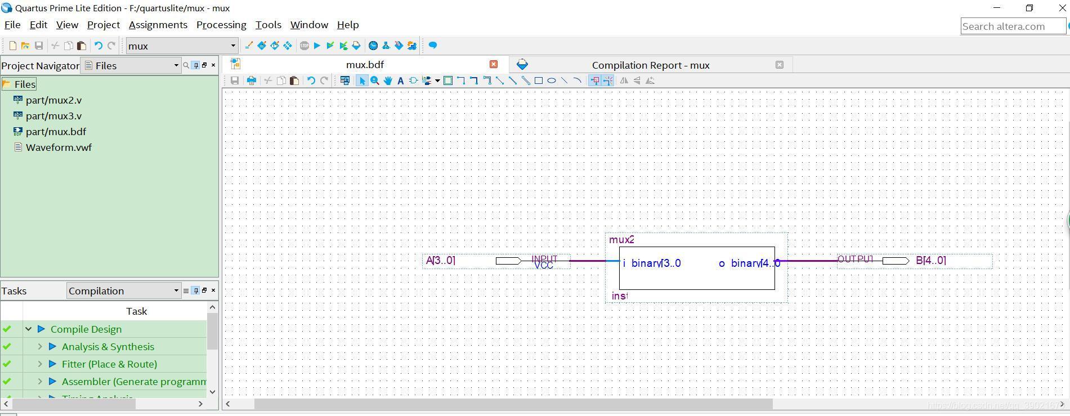Select the Hand pan tool
1070x416 pixels.
[388, 80]
